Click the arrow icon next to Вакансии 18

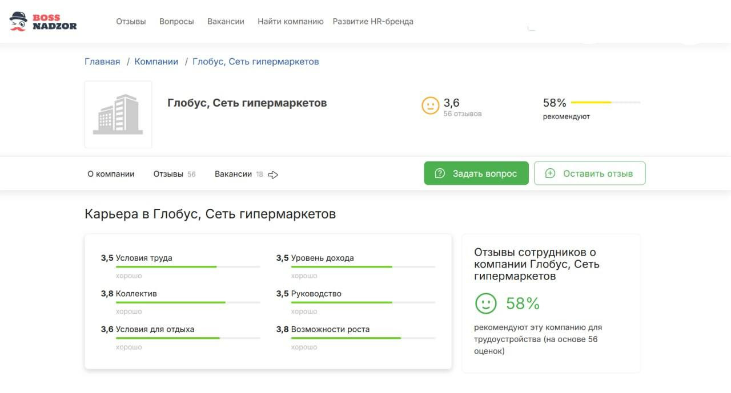[273, 175]
